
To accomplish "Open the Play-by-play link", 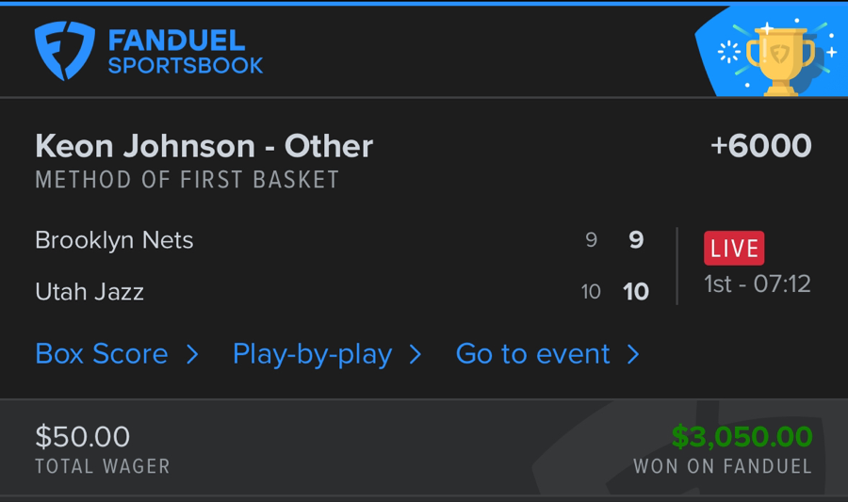I will (x=312, y=354).
